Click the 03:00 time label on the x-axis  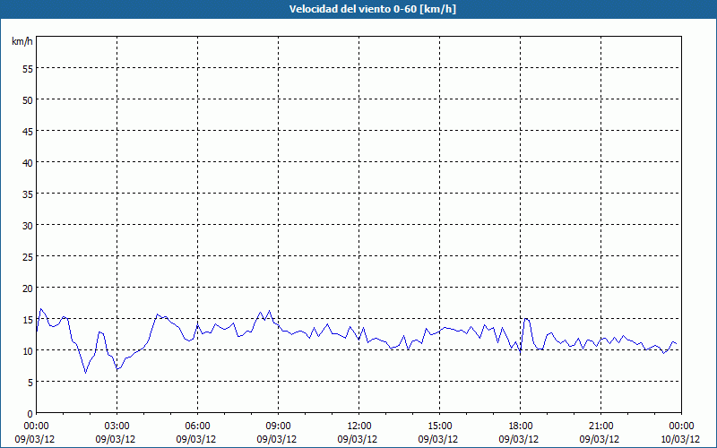coord(117,426)
